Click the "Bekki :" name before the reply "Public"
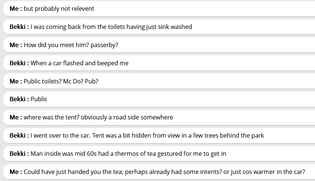 pyautogui.click(x=19, y=99)
